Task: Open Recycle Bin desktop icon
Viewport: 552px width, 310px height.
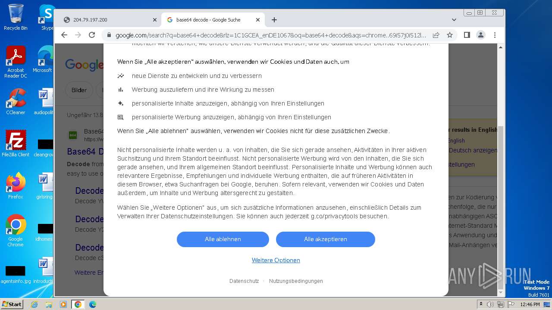Action: tap(16, 17)
